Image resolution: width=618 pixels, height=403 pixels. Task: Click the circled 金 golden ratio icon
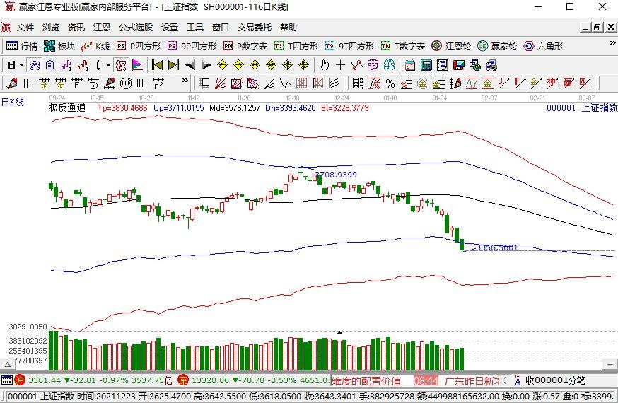pyautogui.click(x=423, y=83)
